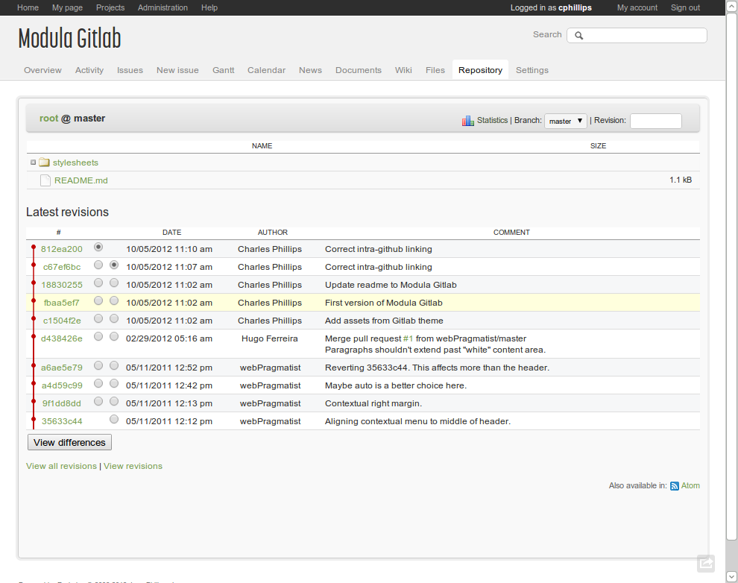Select first radio for revision c67ef6bc
Screen dimensions: 738x583
click(x=98, y=265)
